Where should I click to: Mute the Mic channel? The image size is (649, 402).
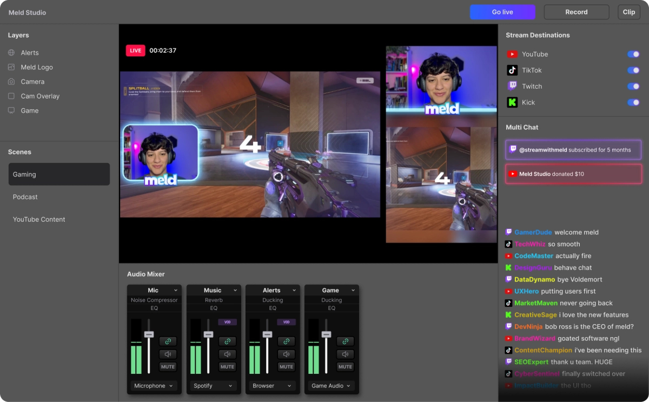(x=168, y=367)
